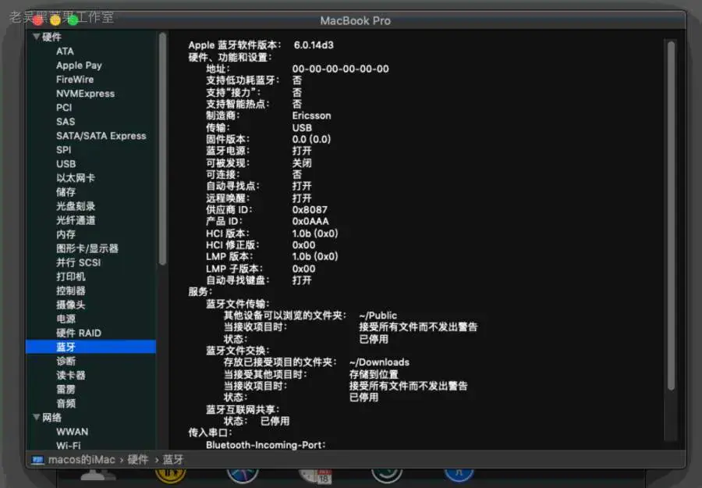Select NVMExpress in the sidebar

(x=85, y=94)
